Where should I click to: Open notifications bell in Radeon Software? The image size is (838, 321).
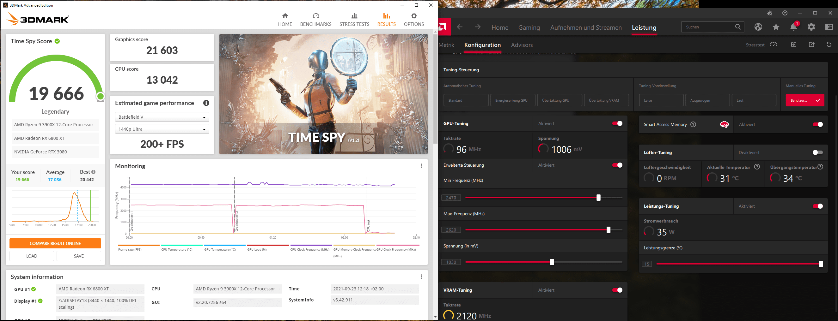794,27
